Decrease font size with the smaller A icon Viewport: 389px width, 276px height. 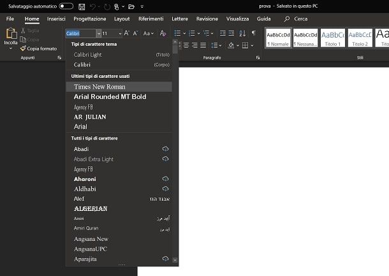click(x=135, y=33)
